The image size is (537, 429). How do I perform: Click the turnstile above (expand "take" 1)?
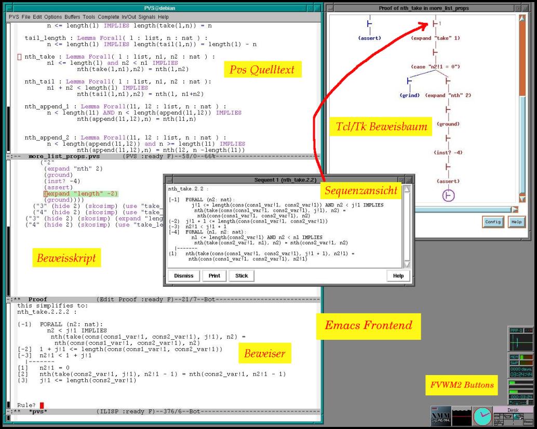coord(434,24)
